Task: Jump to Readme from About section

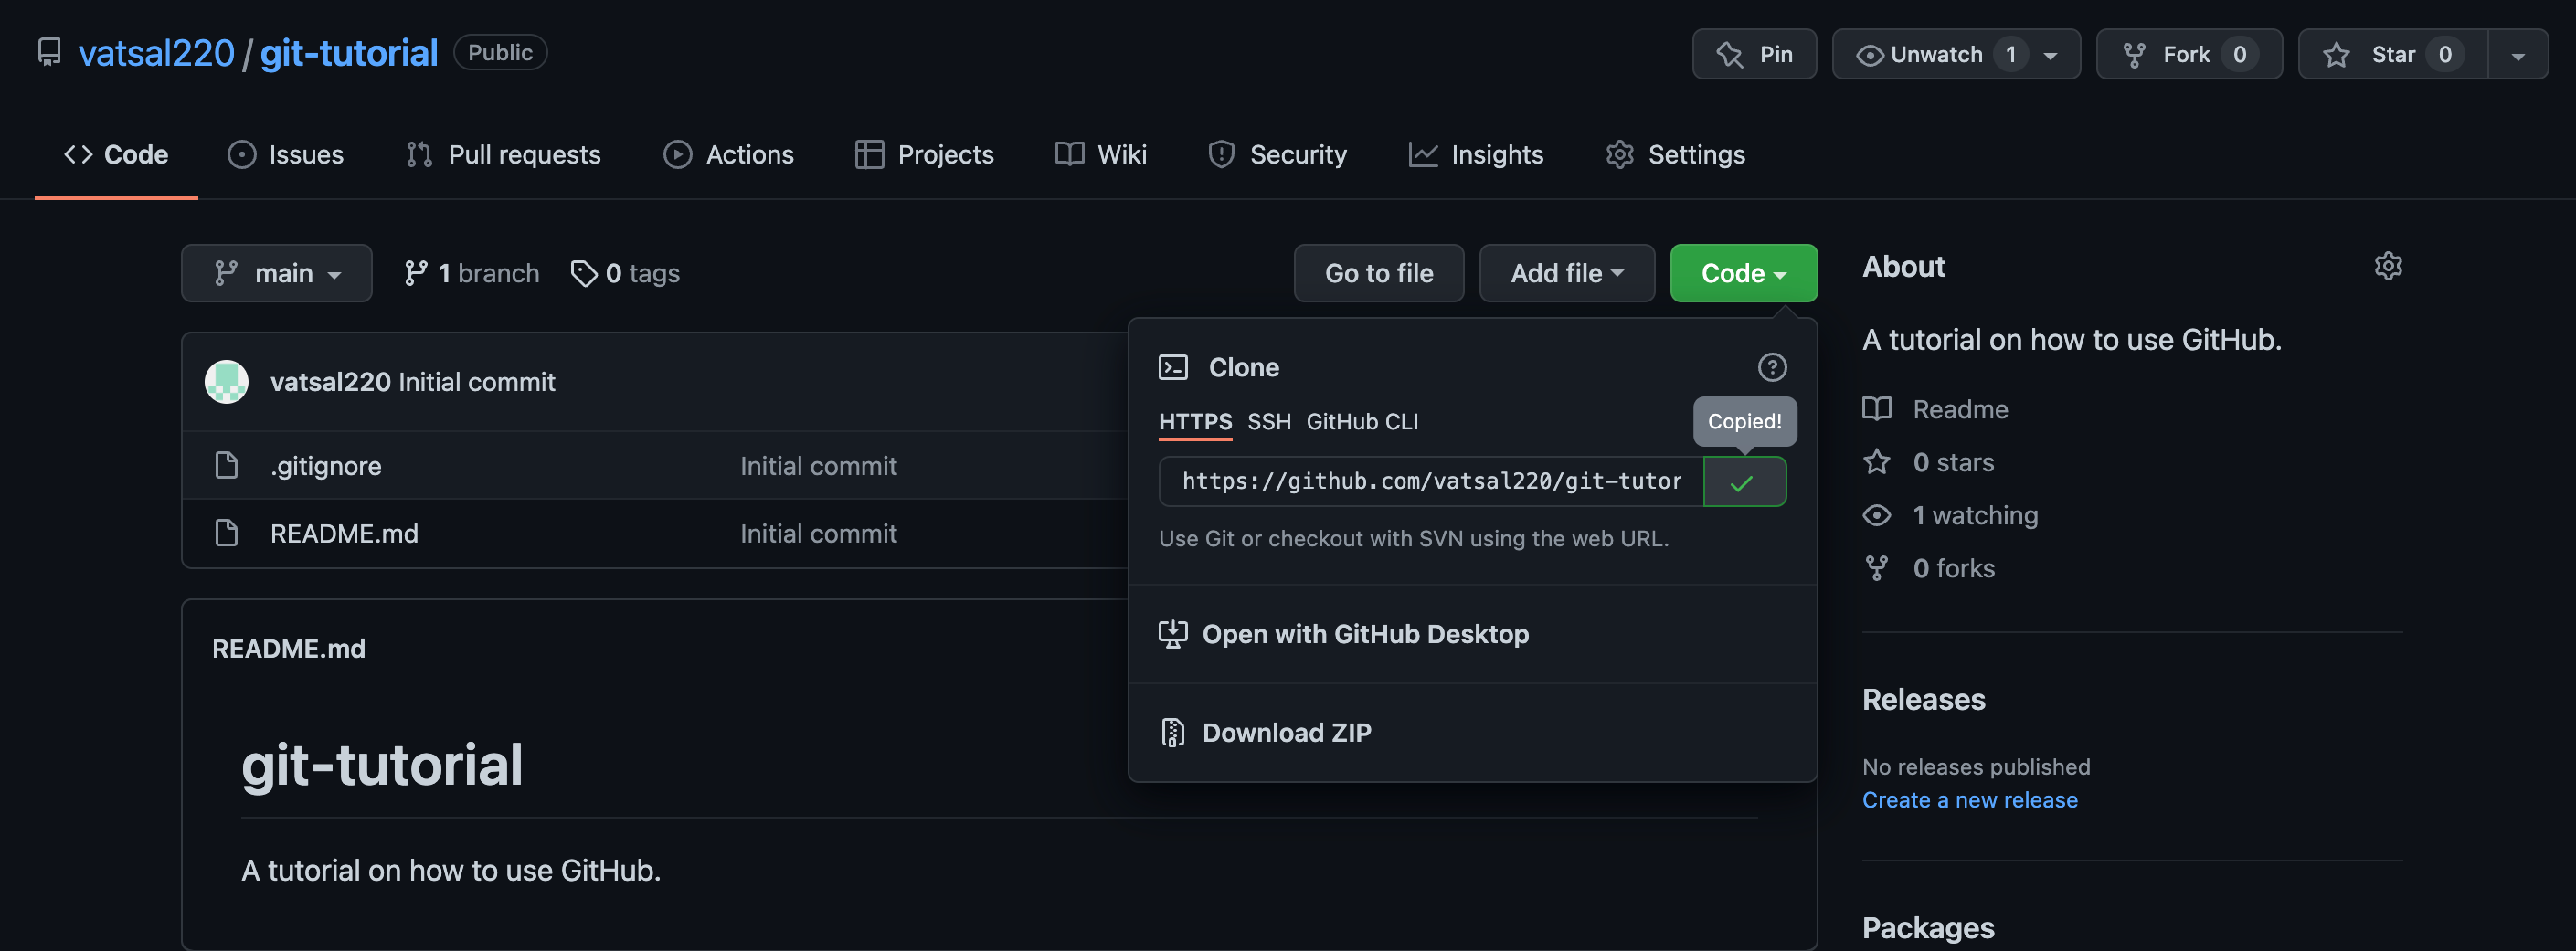Action: [x=1960, y=409]
